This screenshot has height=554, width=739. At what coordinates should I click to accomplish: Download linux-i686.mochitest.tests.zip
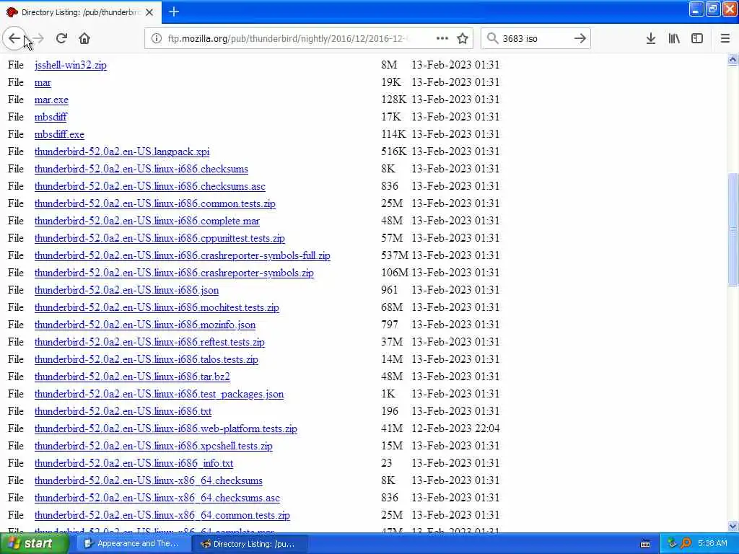click(x=157, y=307)
